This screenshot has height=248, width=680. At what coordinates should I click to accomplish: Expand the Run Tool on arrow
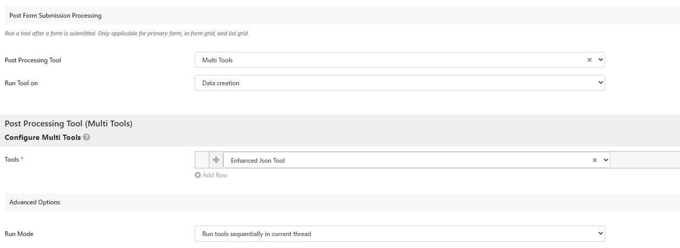[601, 83]
